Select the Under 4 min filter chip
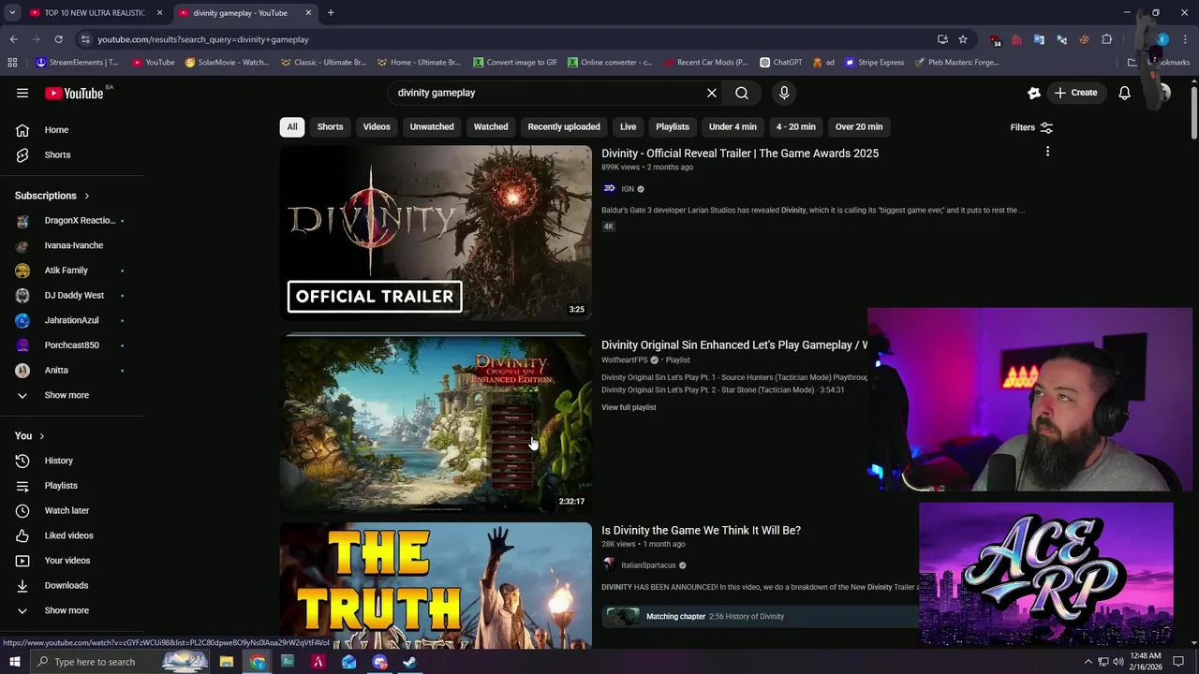 click(x=733, y=126)
